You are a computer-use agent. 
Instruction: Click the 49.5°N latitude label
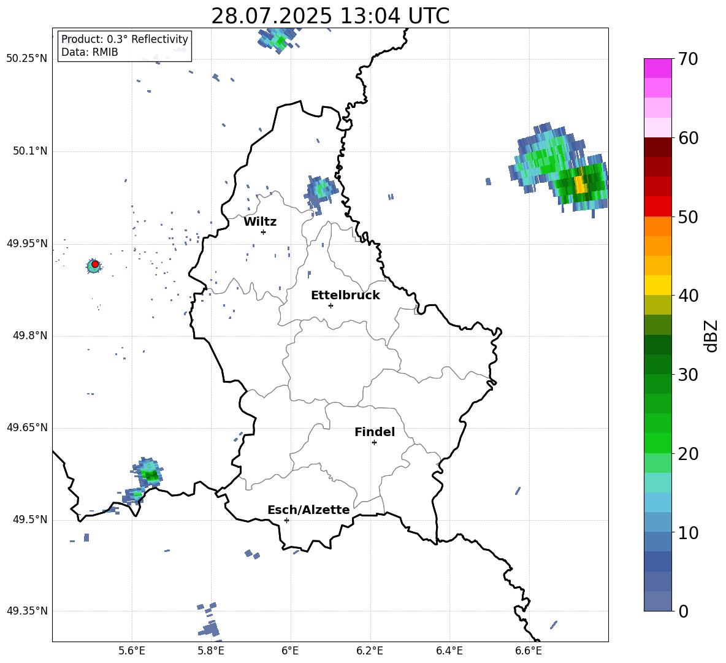[31, 520]
